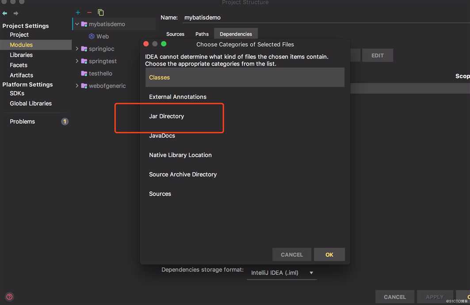Select the webofgeneric module

click(107, 86)
